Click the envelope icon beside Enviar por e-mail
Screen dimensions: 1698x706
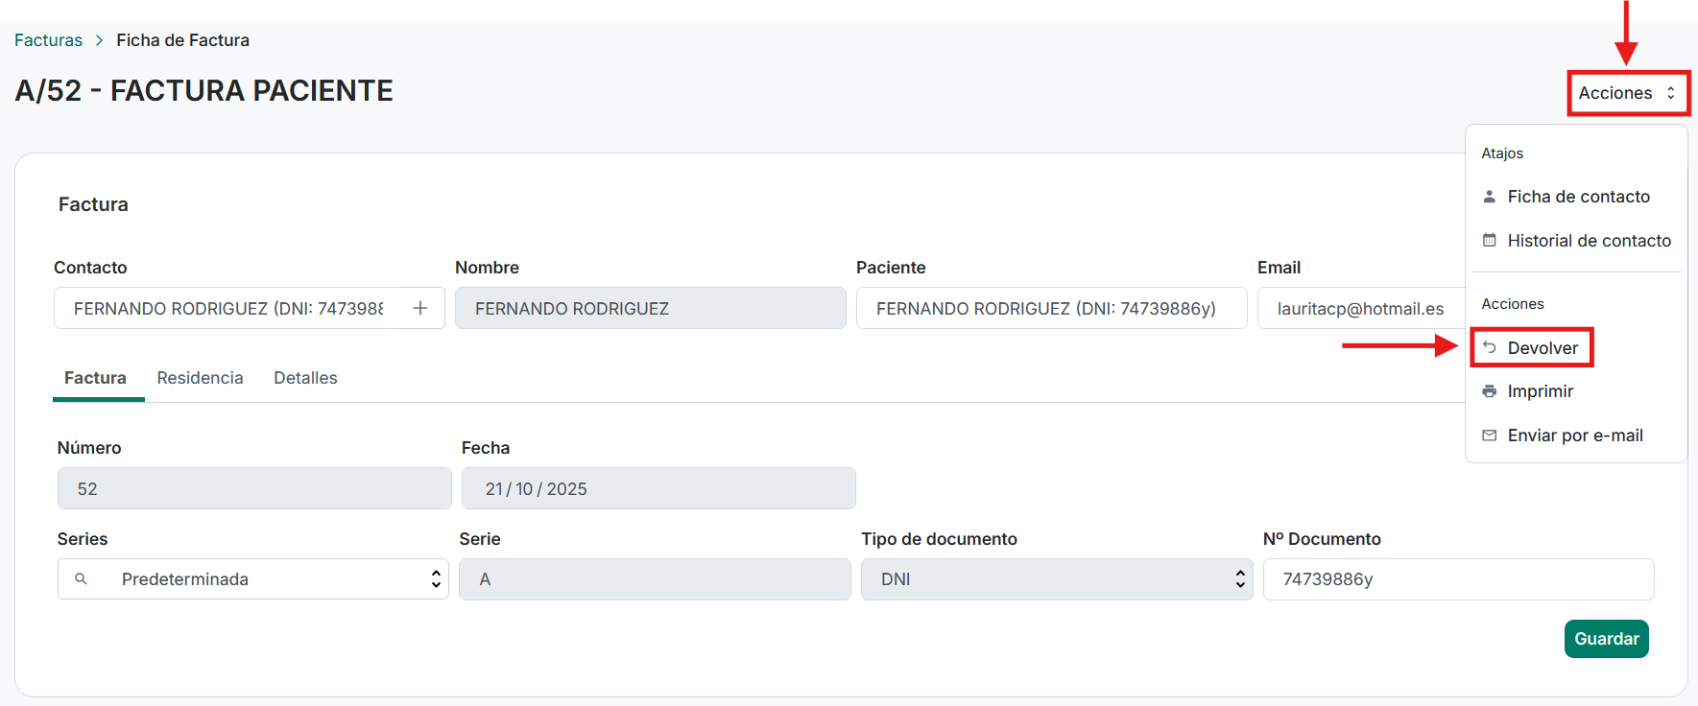[1490, 435]
